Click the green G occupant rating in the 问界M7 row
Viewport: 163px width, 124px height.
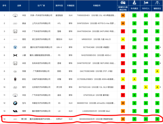click(134, 119)
